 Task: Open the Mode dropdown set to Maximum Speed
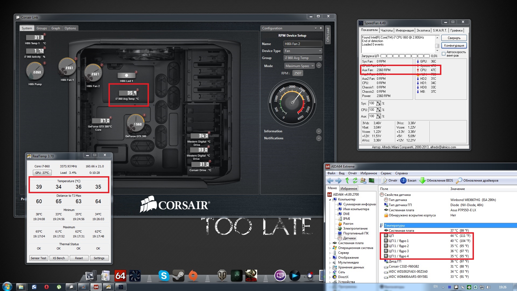(299, 66)
